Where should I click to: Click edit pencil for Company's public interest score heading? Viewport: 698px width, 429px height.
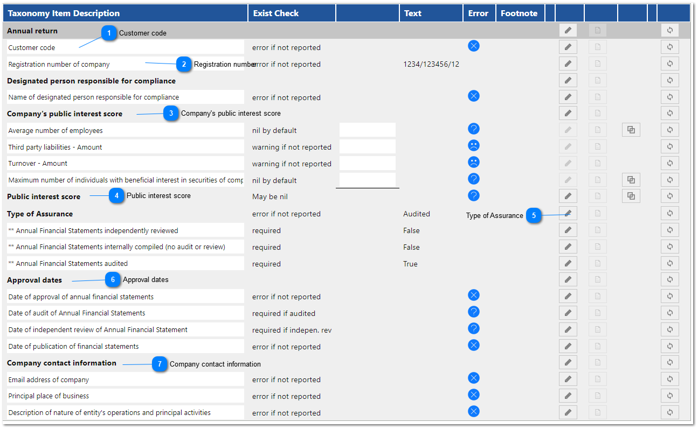pos(568,113)
